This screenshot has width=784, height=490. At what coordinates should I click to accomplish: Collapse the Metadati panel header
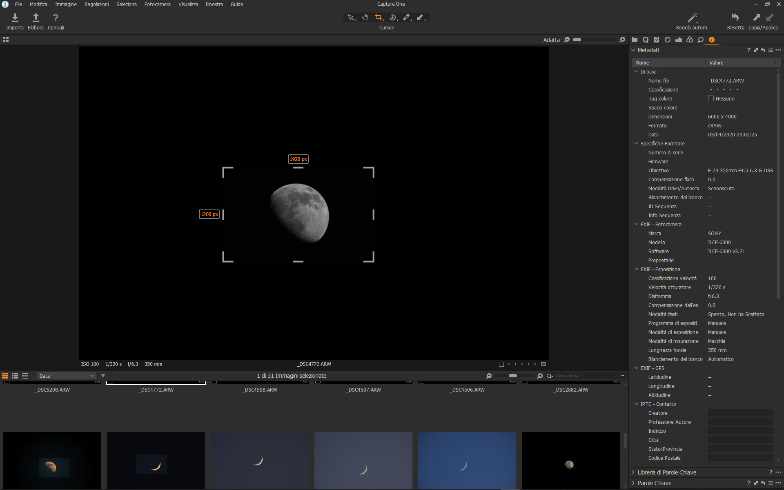633,50
